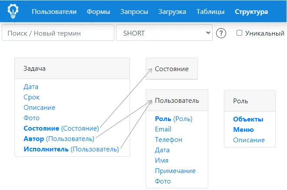Screen dimensions: 287x190
Task: Open the help question mark icon
Action: click(x=221, y=33)
